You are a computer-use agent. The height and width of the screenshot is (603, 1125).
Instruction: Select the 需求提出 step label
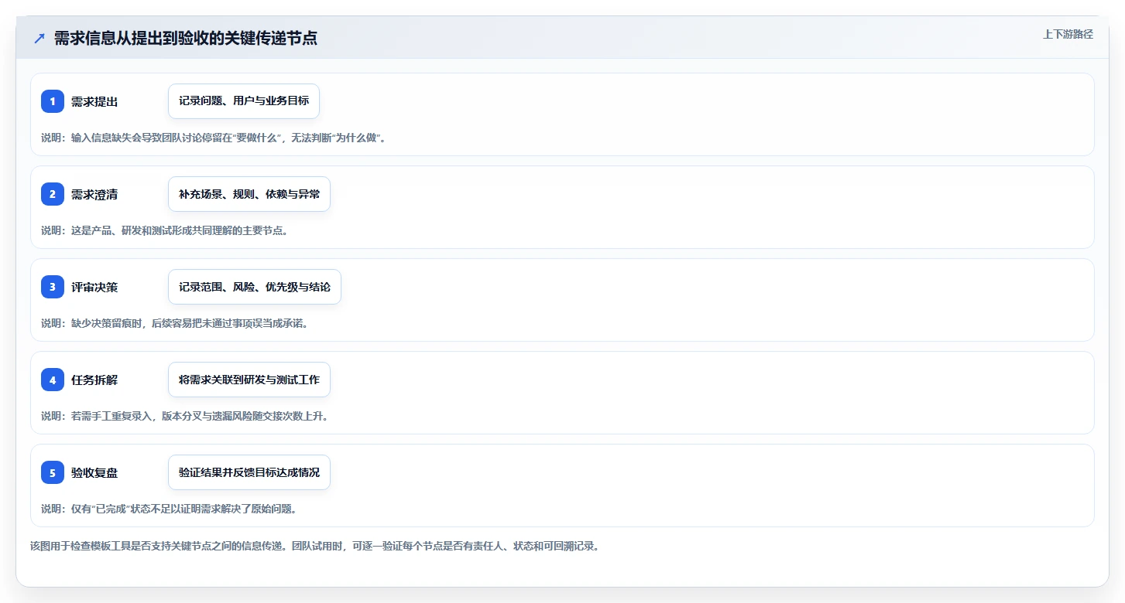point(94,101)
